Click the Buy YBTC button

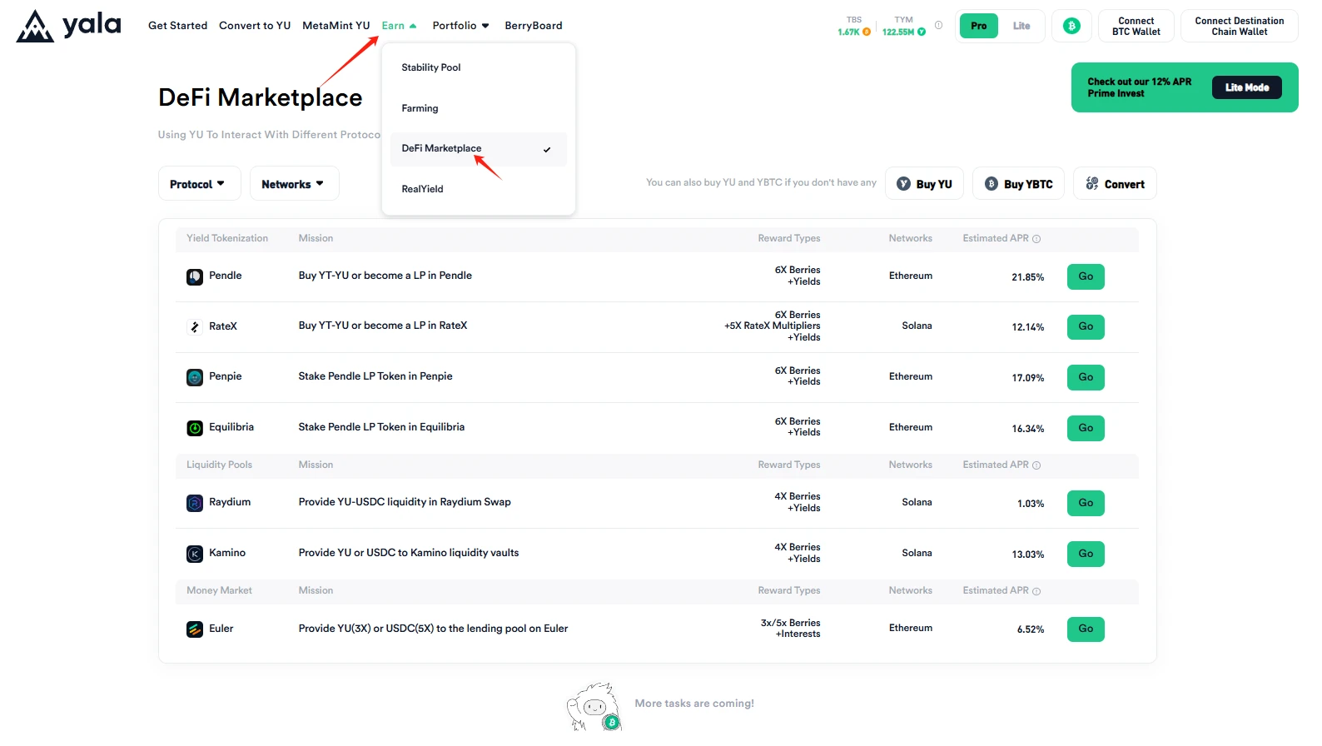click(x=1019, y=184)
